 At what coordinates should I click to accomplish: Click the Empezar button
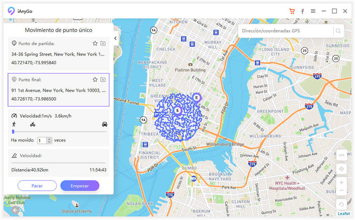pos(80,186)
